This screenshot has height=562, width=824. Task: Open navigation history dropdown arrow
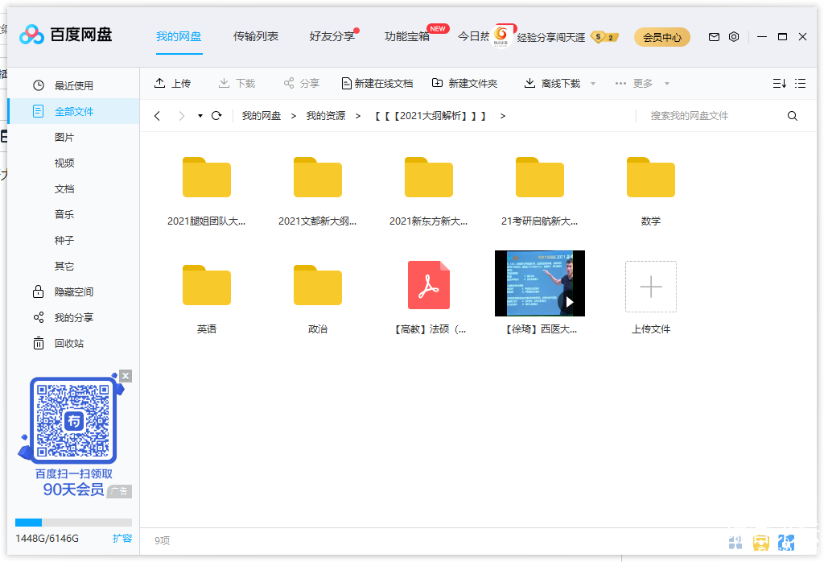click(200, 116)
